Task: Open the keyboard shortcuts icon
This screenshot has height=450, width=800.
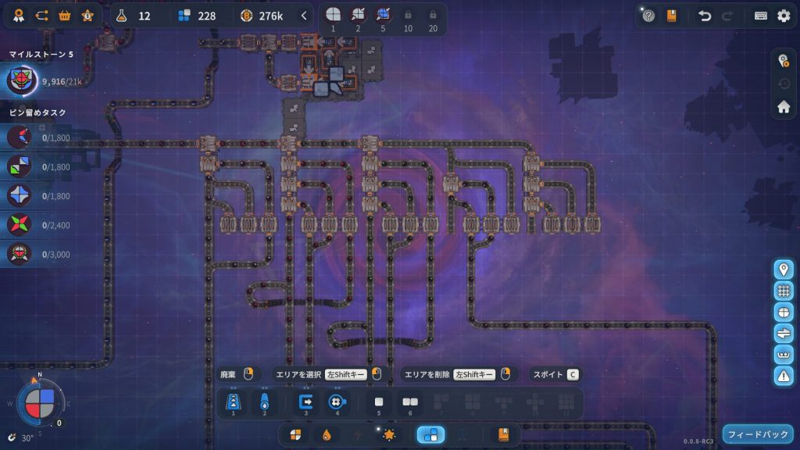Action: point(760,16)
